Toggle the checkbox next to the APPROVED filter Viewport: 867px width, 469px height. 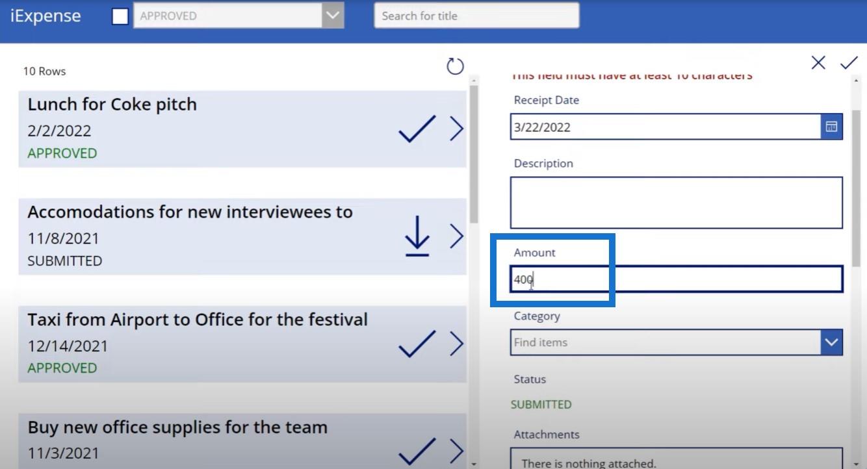[x=120, y=16]
